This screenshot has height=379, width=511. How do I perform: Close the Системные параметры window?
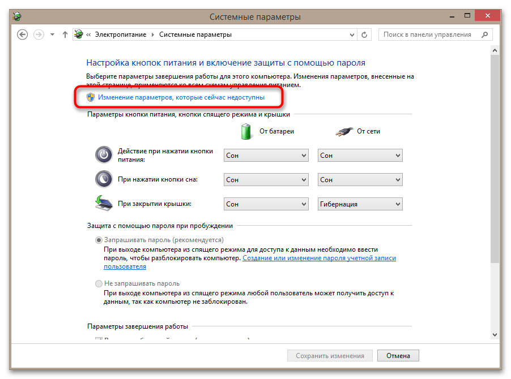488,16
